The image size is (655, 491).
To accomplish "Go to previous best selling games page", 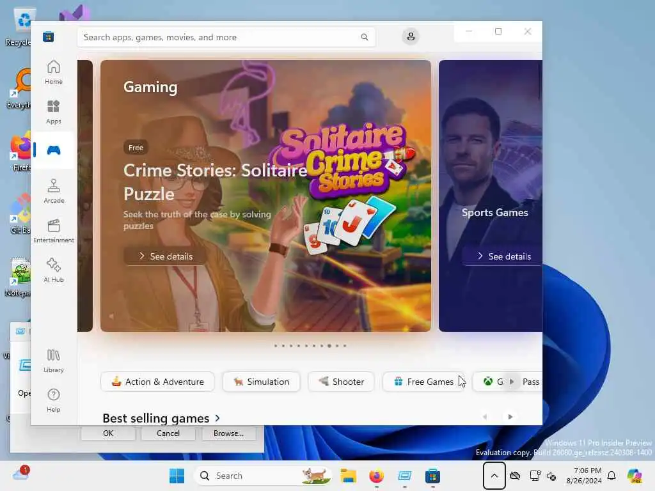I will [x=485, y=417].
